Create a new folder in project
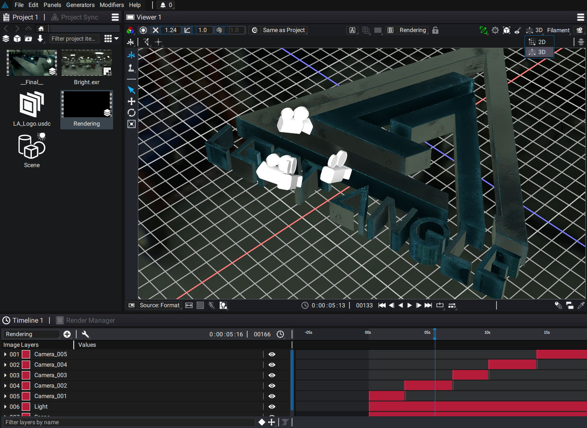The width and height of the screenshot is (587, 428). [28, 39]
